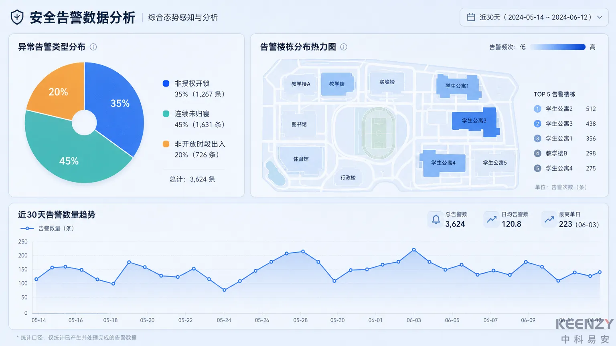
Task: Click the calendar icon in date selector
Action: 471,17
